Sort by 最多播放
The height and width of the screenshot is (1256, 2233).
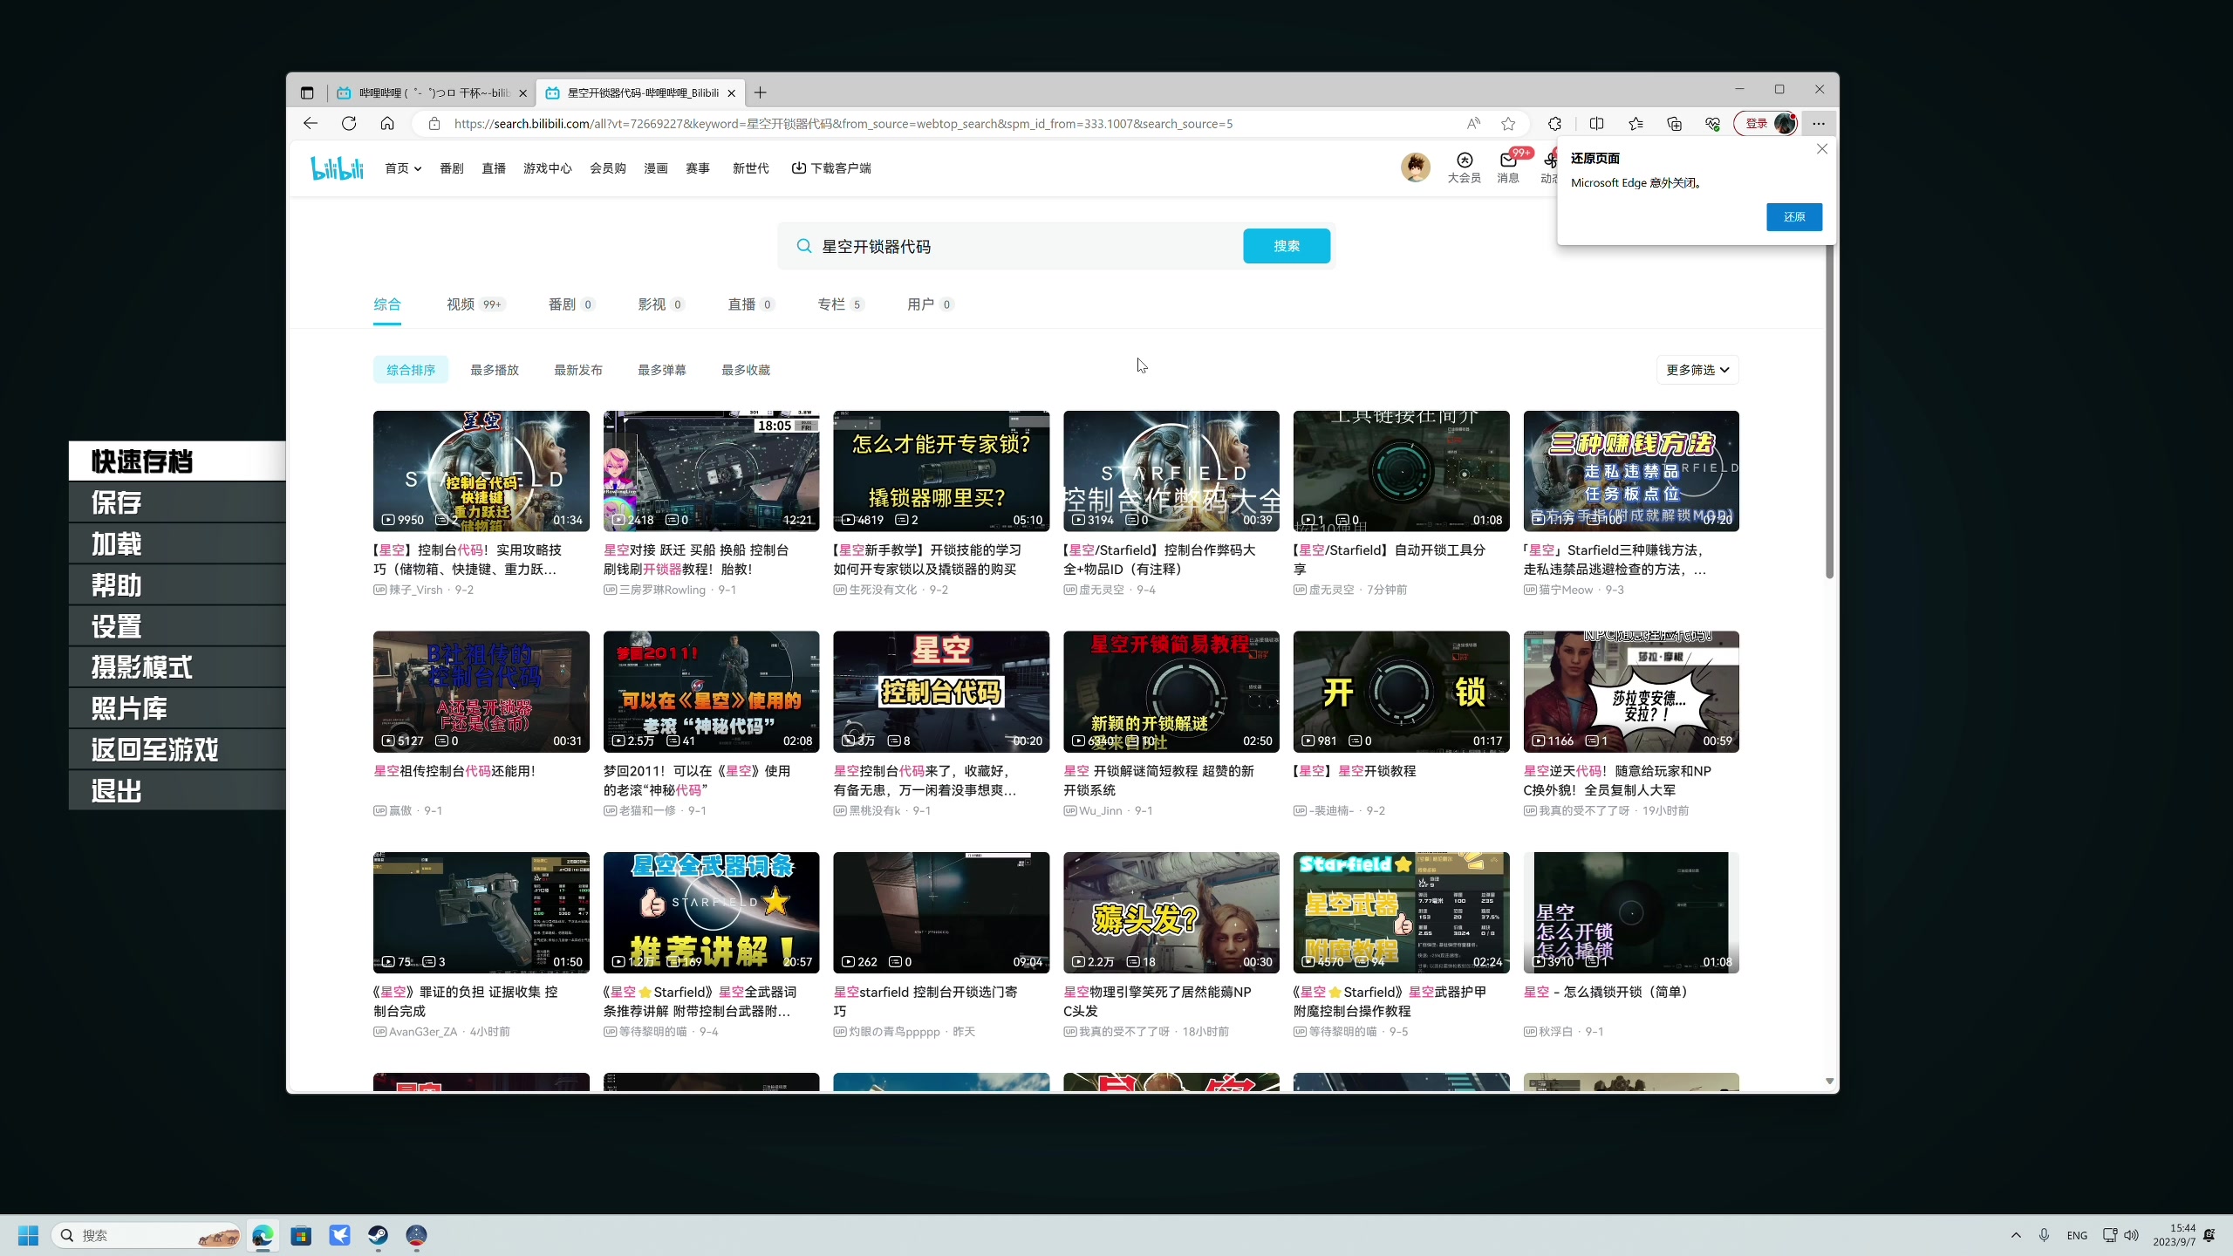point(495,370)
